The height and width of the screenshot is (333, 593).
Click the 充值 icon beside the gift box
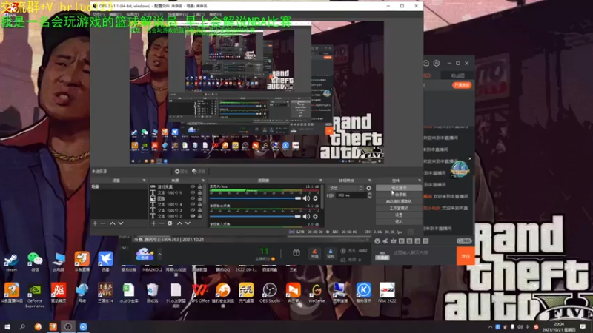[314, 253]
